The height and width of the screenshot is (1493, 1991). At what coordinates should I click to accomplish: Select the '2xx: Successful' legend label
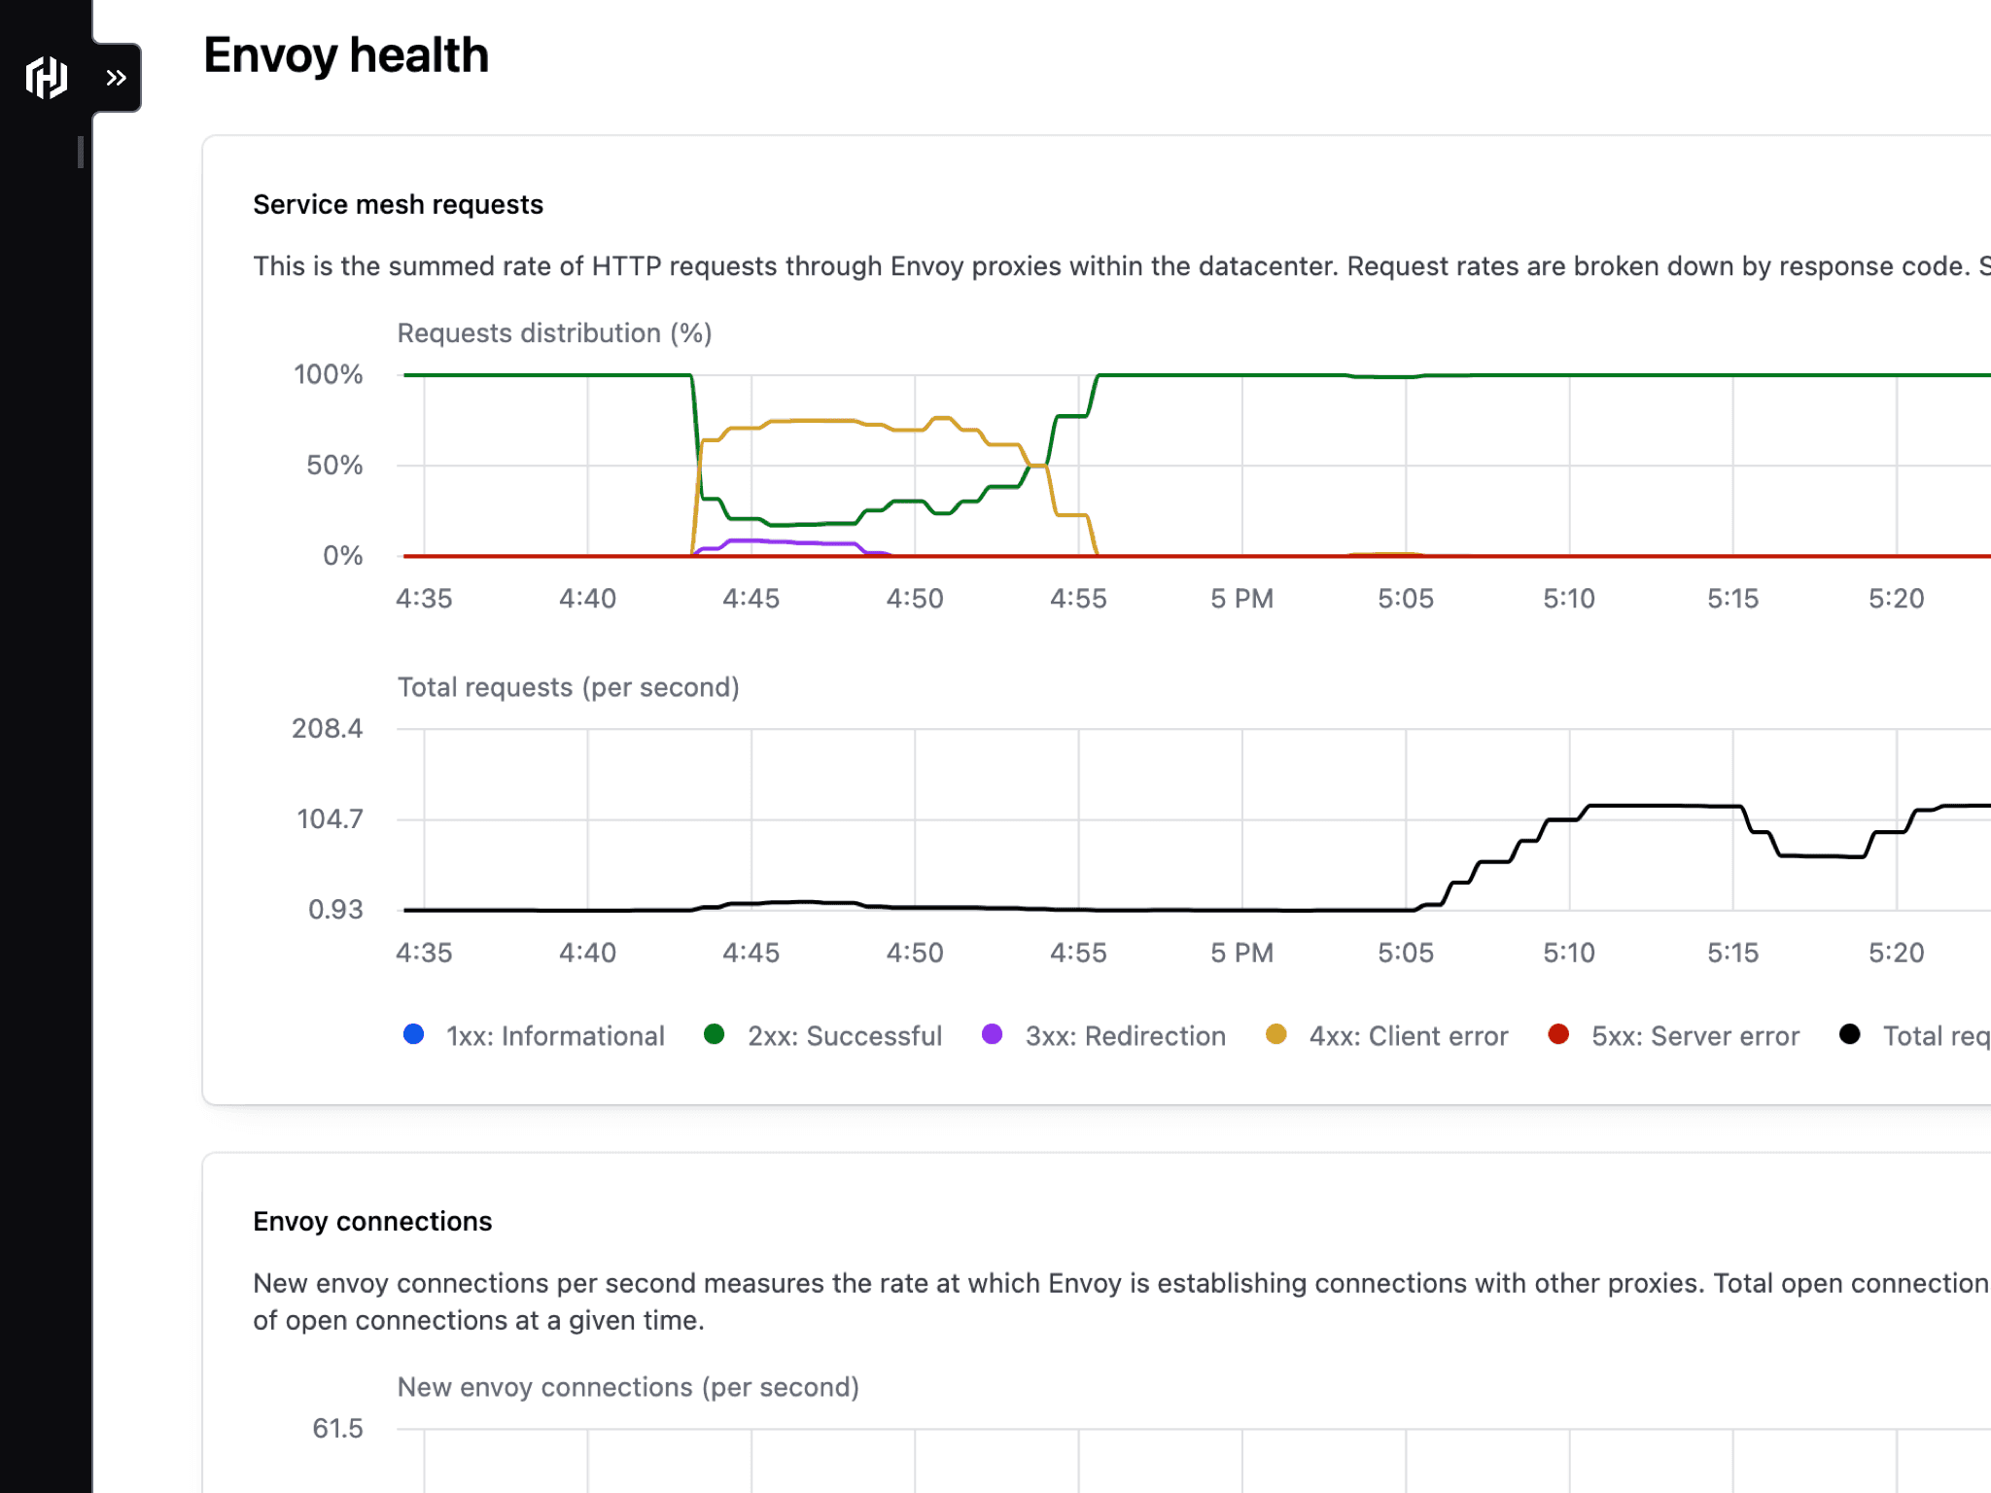(845, 1036)
